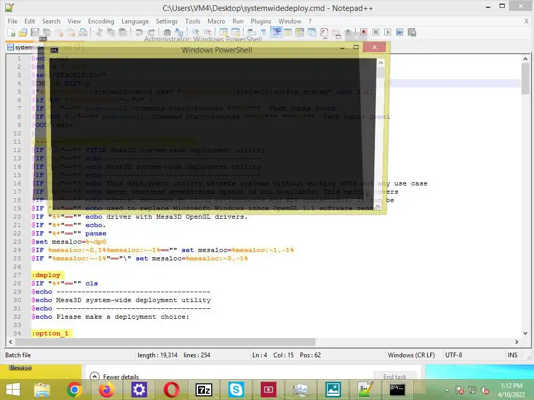Viewport: 534px width, 400px height.
Task: Click the PowerShell window scroll up arrow
Action: click(381, 63)
